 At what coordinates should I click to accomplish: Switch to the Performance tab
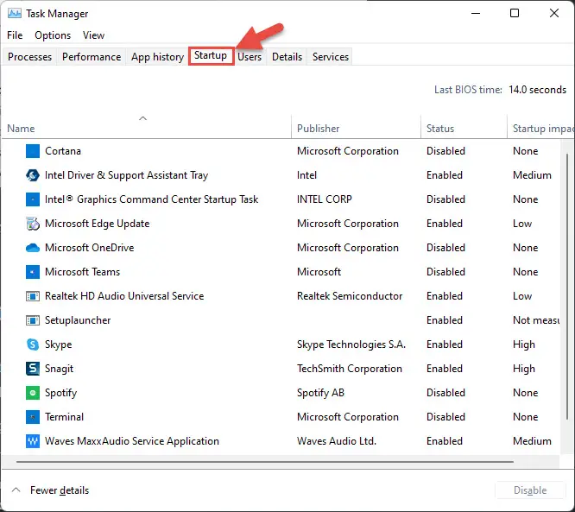tap(92, 57)
